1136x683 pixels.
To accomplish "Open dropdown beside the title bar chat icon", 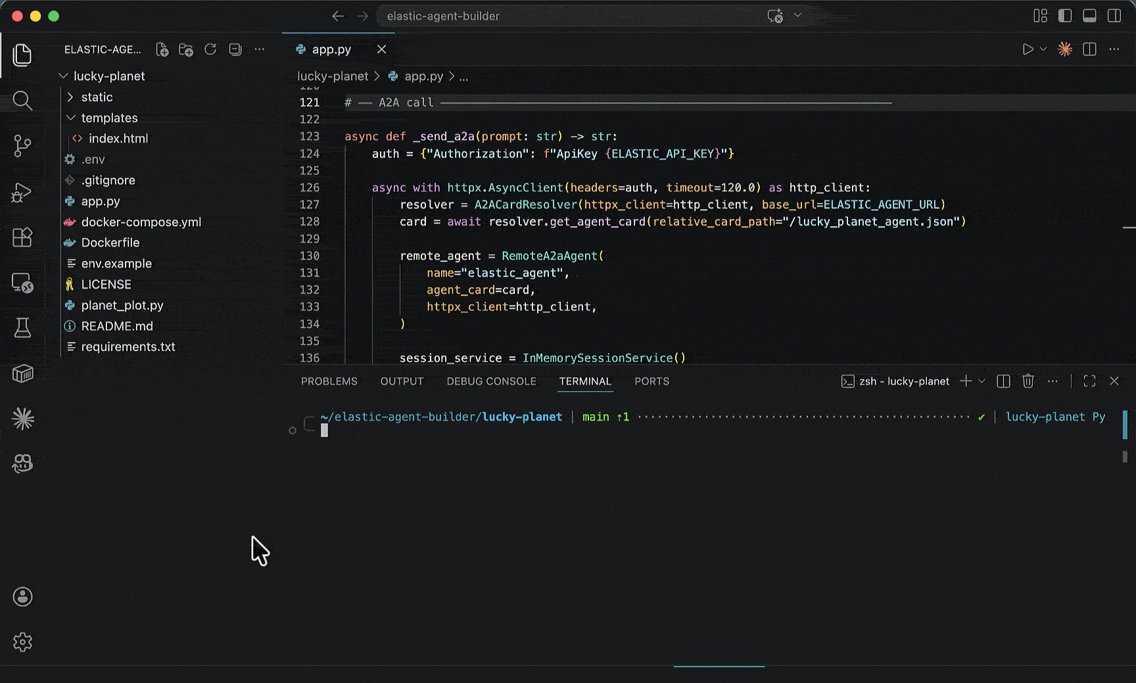I will pyautogui.click(x=797, y=16).
